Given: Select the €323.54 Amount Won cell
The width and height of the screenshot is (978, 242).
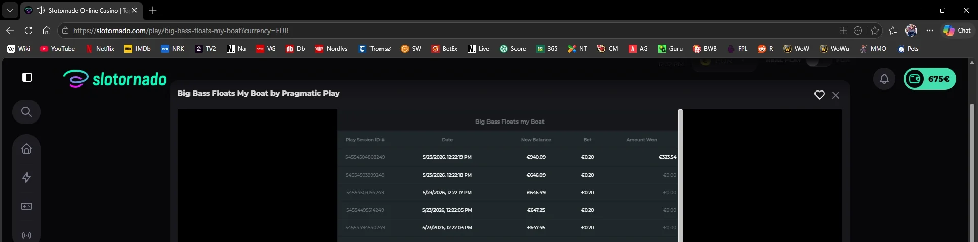Looking at the screenshot, I should 667,157.
